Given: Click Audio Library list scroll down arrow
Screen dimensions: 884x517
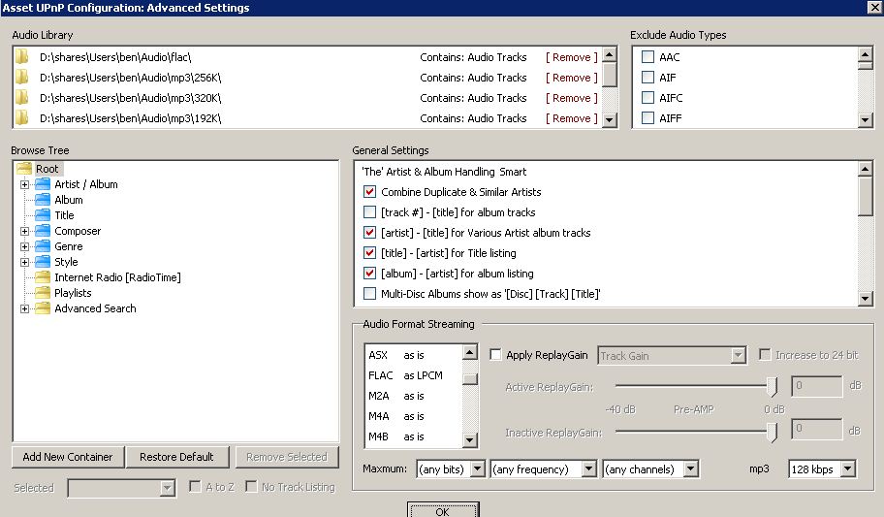Looking at the screenshot, I should [610, 119].
